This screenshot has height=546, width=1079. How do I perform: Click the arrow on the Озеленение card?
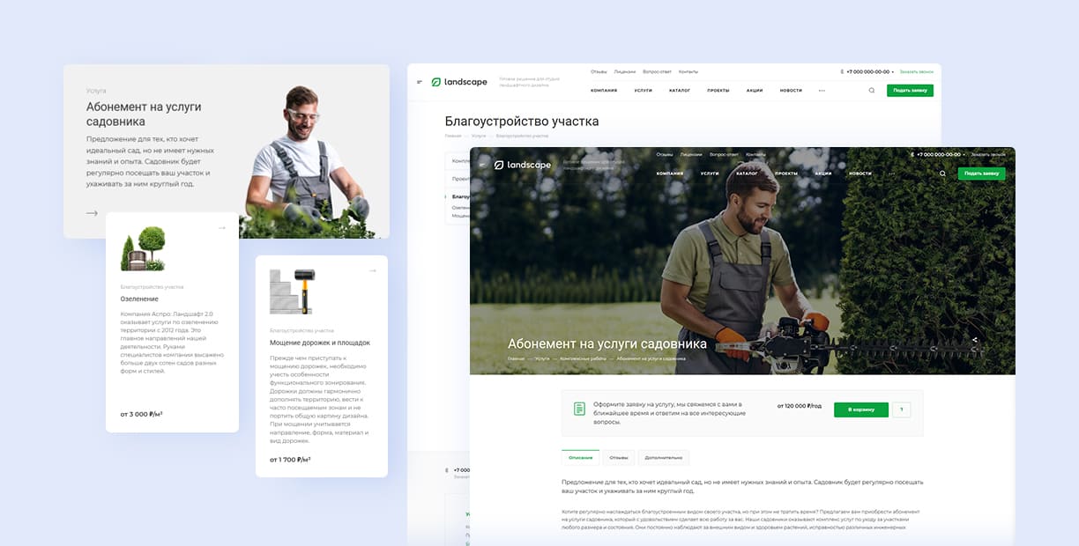click(221, 228)
